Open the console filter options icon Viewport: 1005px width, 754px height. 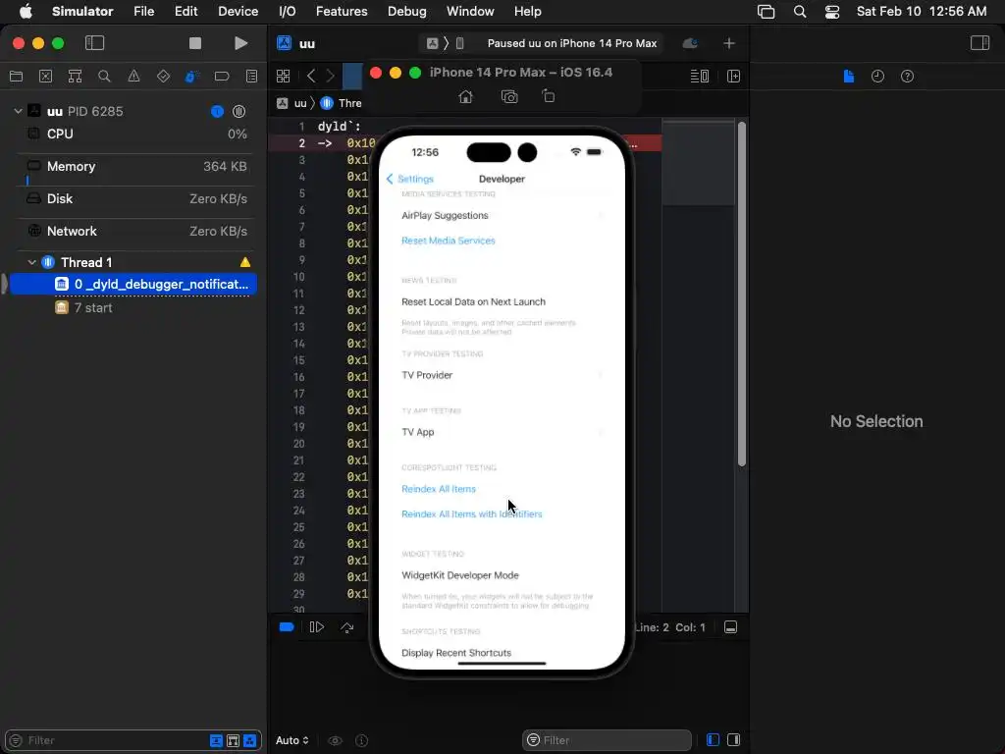point(533,740)
